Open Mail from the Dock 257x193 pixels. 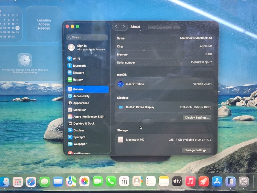(58, 182)
